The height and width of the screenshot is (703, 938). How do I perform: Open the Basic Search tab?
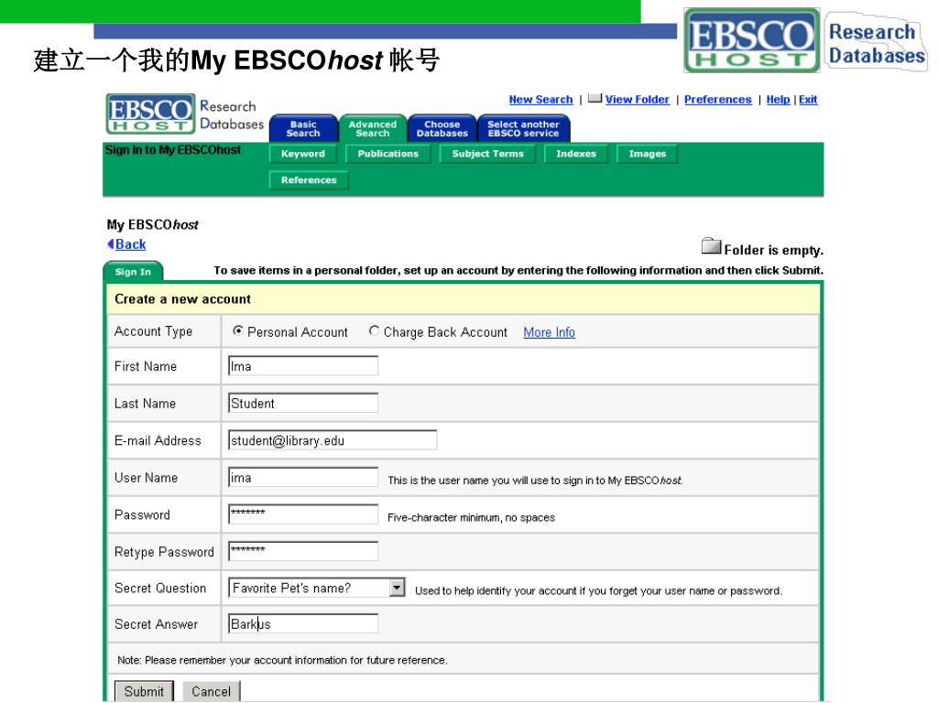click(303, 128)
